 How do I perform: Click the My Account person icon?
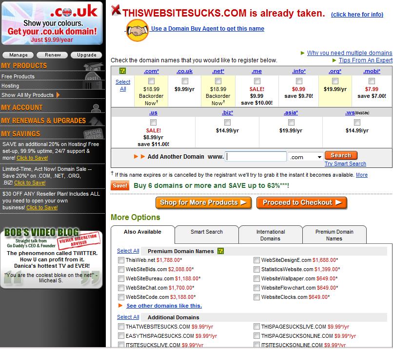click(x=96, y=108)
